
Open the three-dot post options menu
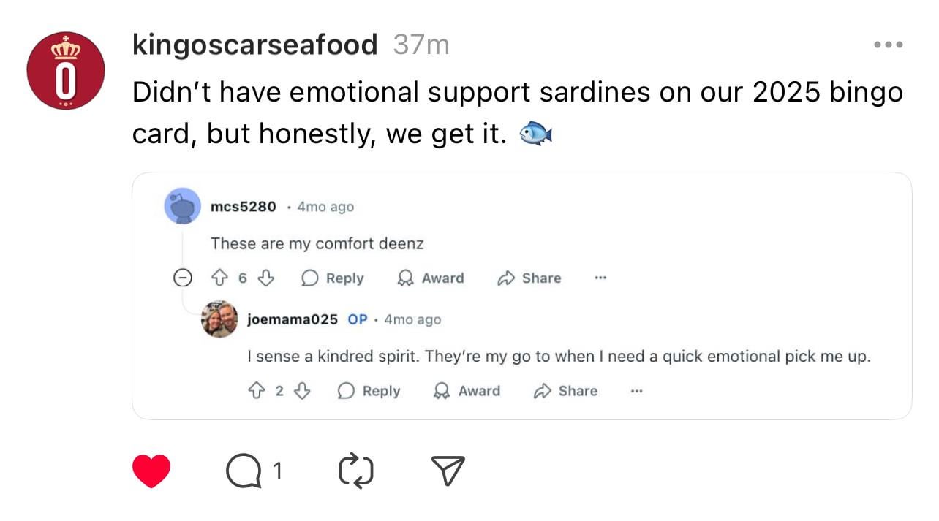[x=888, y=45]
